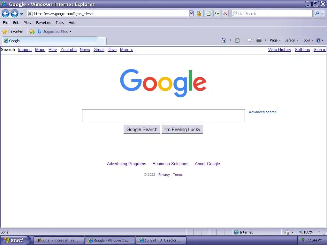Refresh the page with the Refresh icon
Viewport: 327px width, 245px height.
(217, 14)
